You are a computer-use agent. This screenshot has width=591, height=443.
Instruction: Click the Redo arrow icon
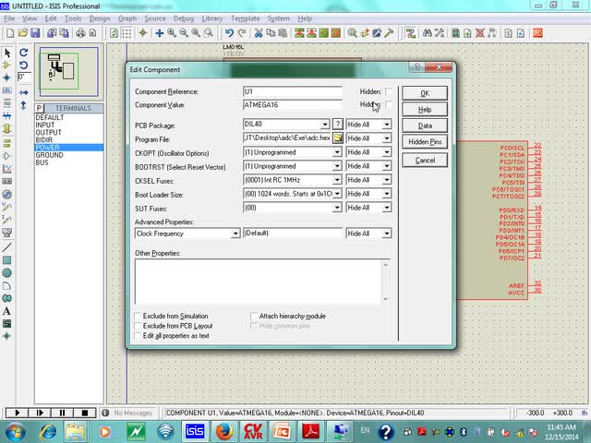pyautogui.click(x=242, y=33)
